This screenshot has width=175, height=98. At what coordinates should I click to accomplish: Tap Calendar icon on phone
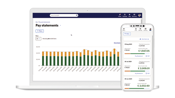[x=140, y=30]
